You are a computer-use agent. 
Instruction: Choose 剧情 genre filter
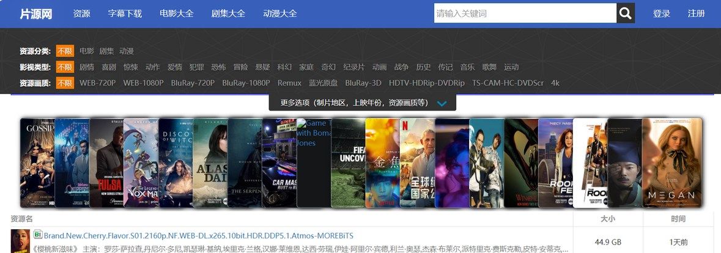click(87, 67)
